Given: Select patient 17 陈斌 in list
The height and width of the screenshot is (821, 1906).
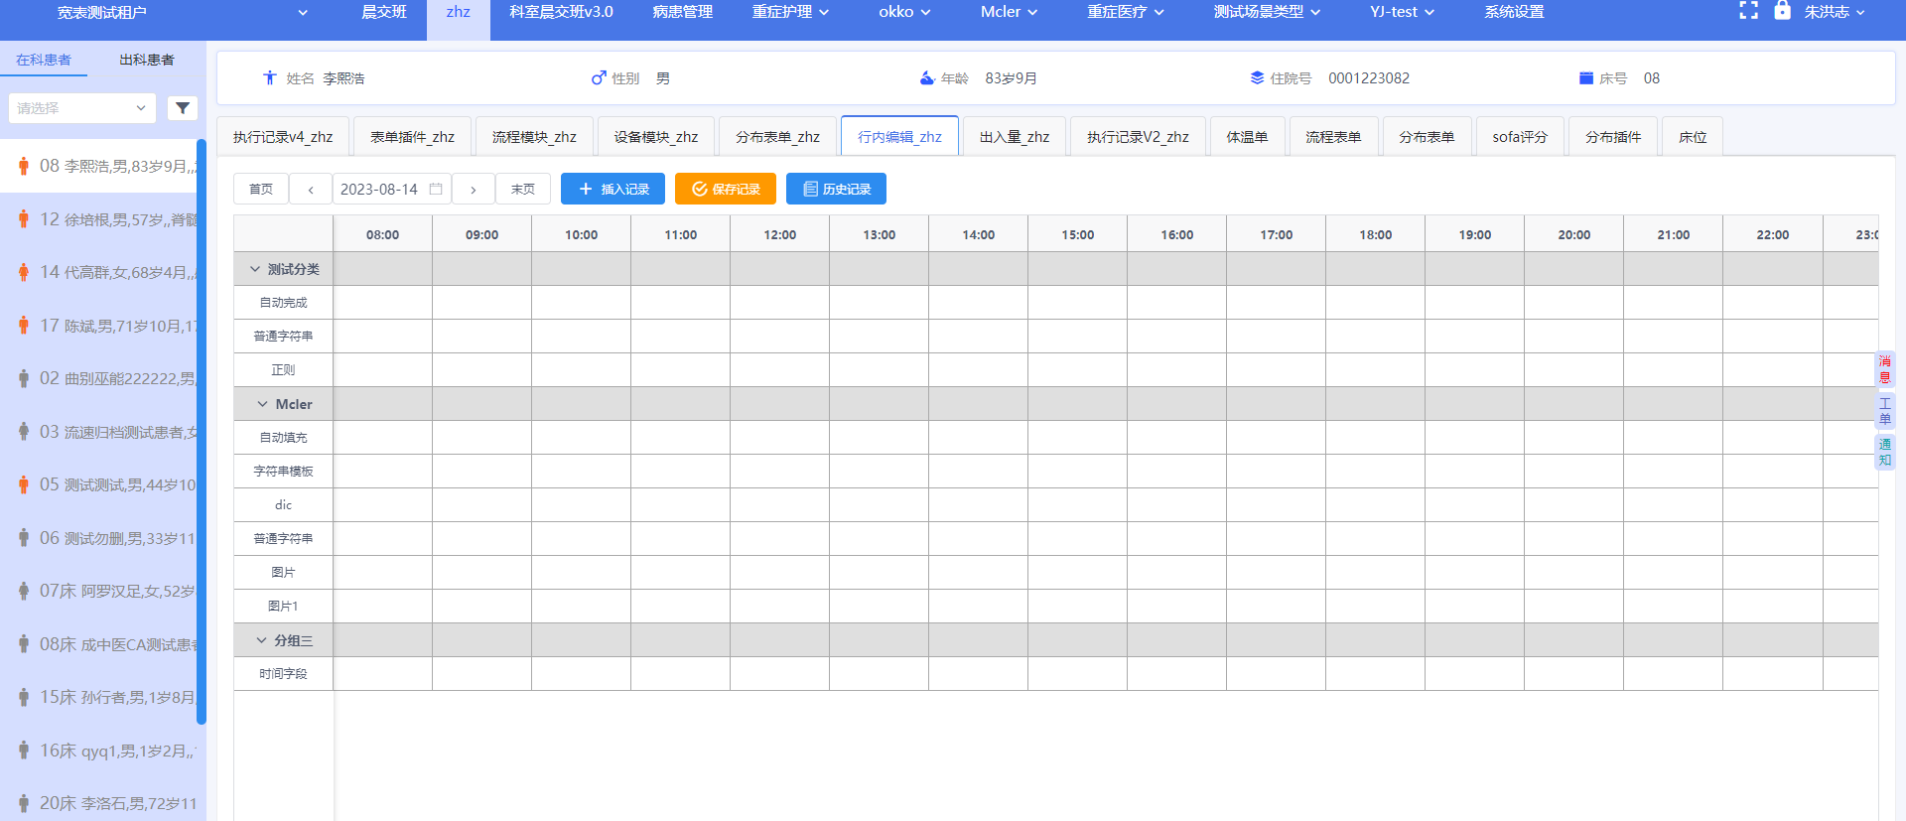Looking at the screenshot, I should (x=99, y=326).
